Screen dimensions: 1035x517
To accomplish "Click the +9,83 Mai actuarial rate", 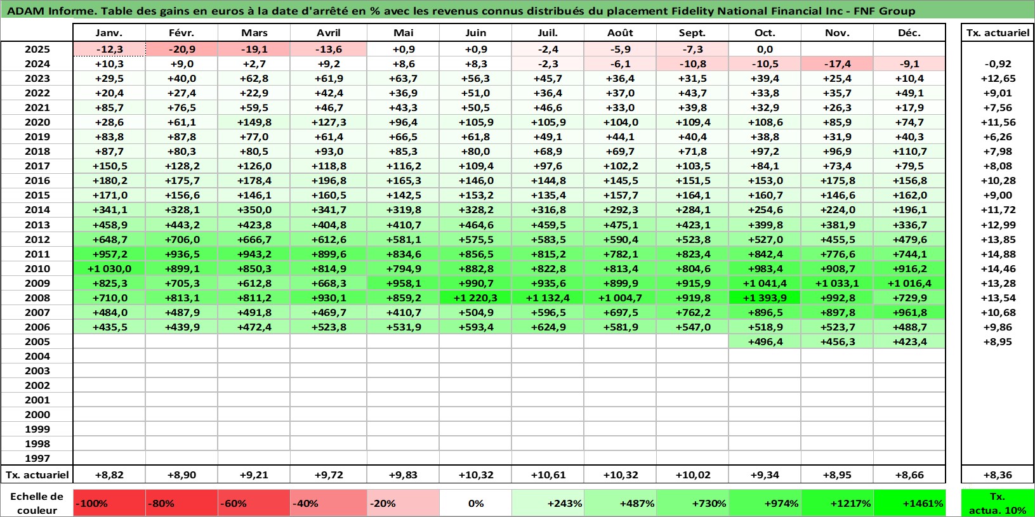I will (403, 474).
